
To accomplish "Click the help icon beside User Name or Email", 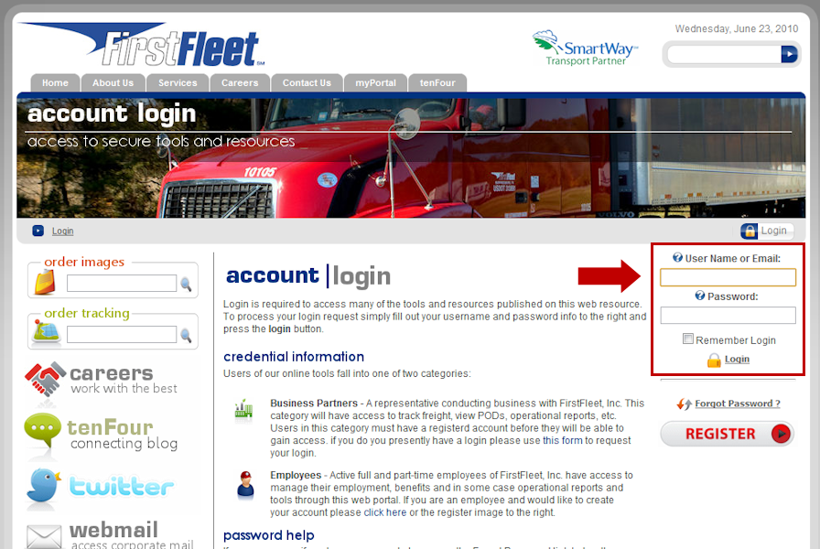I will [x=677, y=257].
